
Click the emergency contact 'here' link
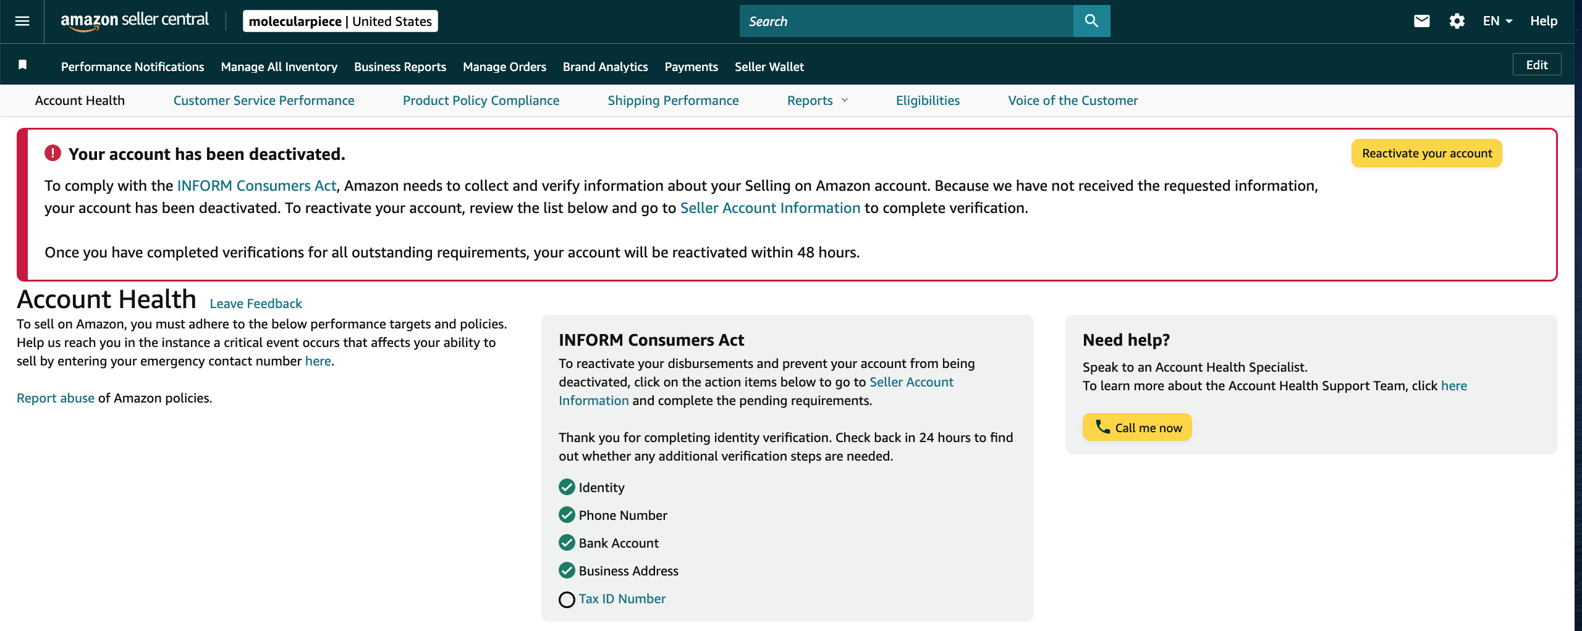point(318,361)
